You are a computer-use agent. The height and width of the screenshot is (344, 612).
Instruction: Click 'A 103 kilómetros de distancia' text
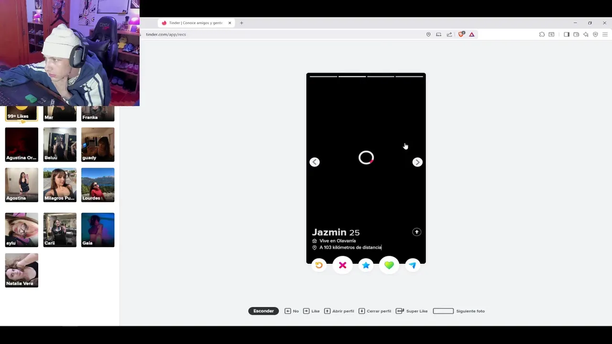click(x=350, y=247)
